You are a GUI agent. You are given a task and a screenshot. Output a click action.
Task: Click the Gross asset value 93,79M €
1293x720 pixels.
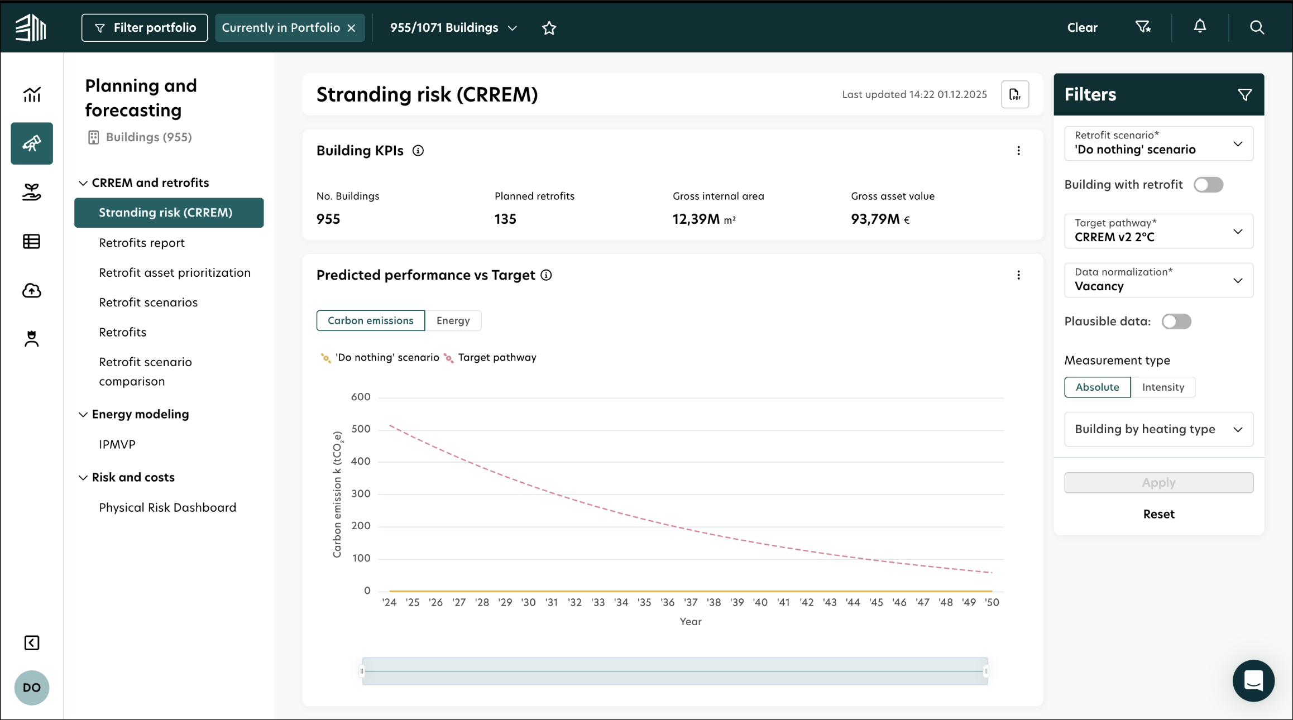tap(880, 219)
